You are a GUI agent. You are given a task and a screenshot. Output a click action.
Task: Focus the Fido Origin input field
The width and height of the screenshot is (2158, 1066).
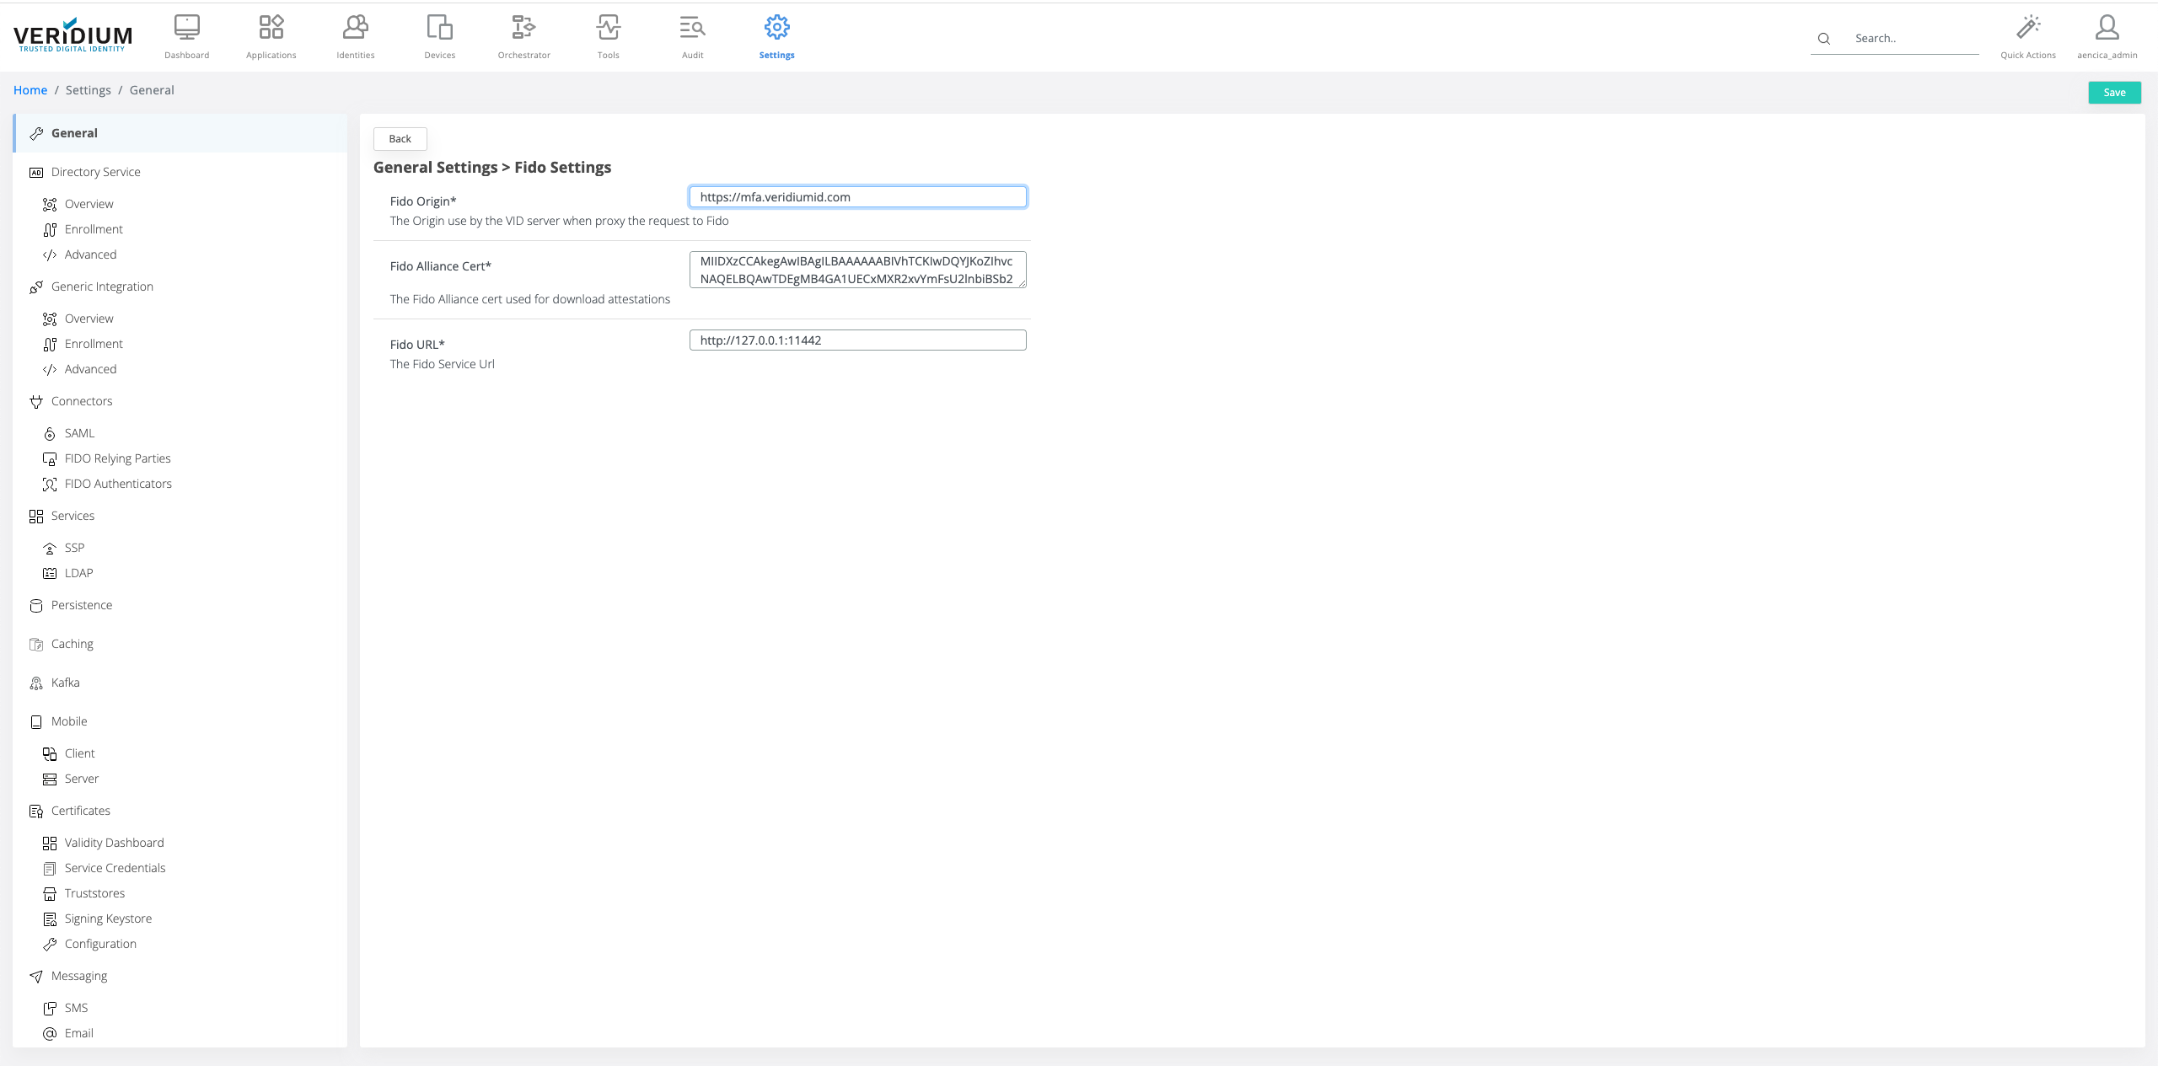(x=857, y=197)
